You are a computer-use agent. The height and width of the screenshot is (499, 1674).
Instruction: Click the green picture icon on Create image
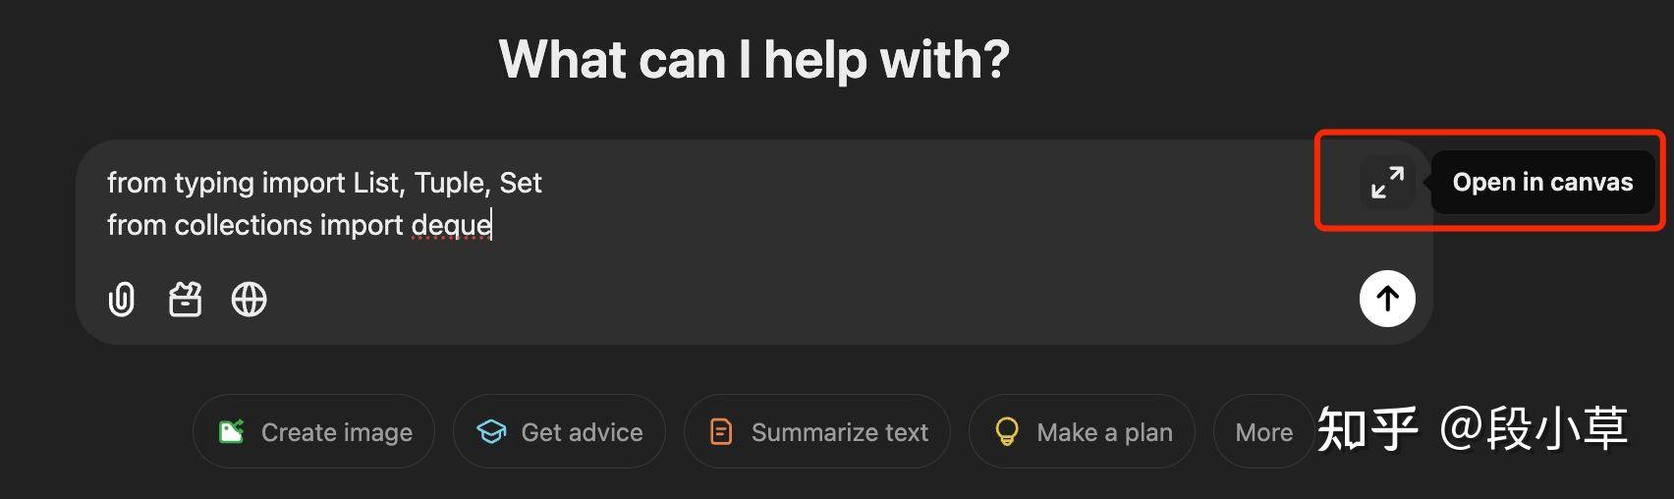pos(231,431)
